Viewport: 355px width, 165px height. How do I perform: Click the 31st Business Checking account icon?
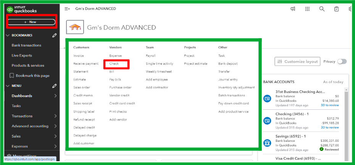267,99
